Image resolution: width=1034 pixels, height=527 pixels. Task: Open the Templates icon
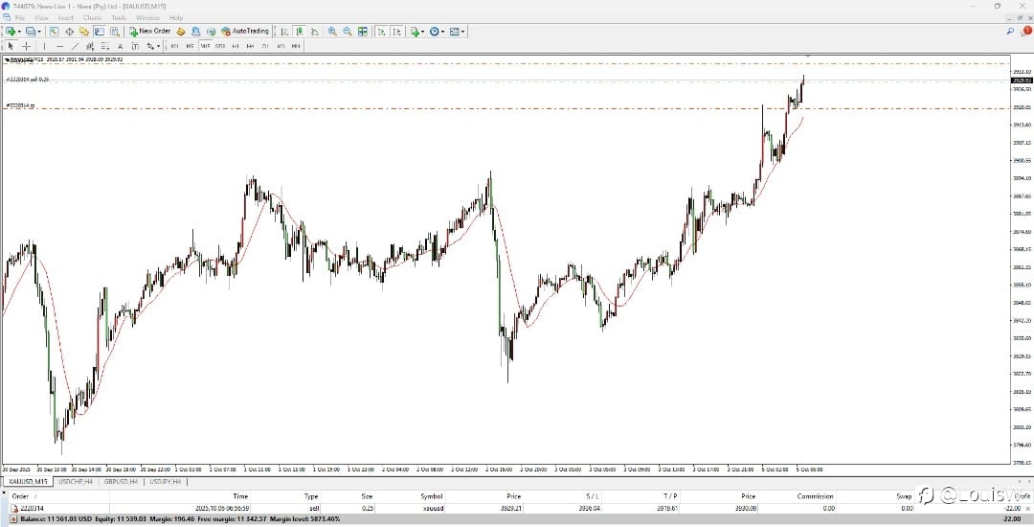(455, 31)
